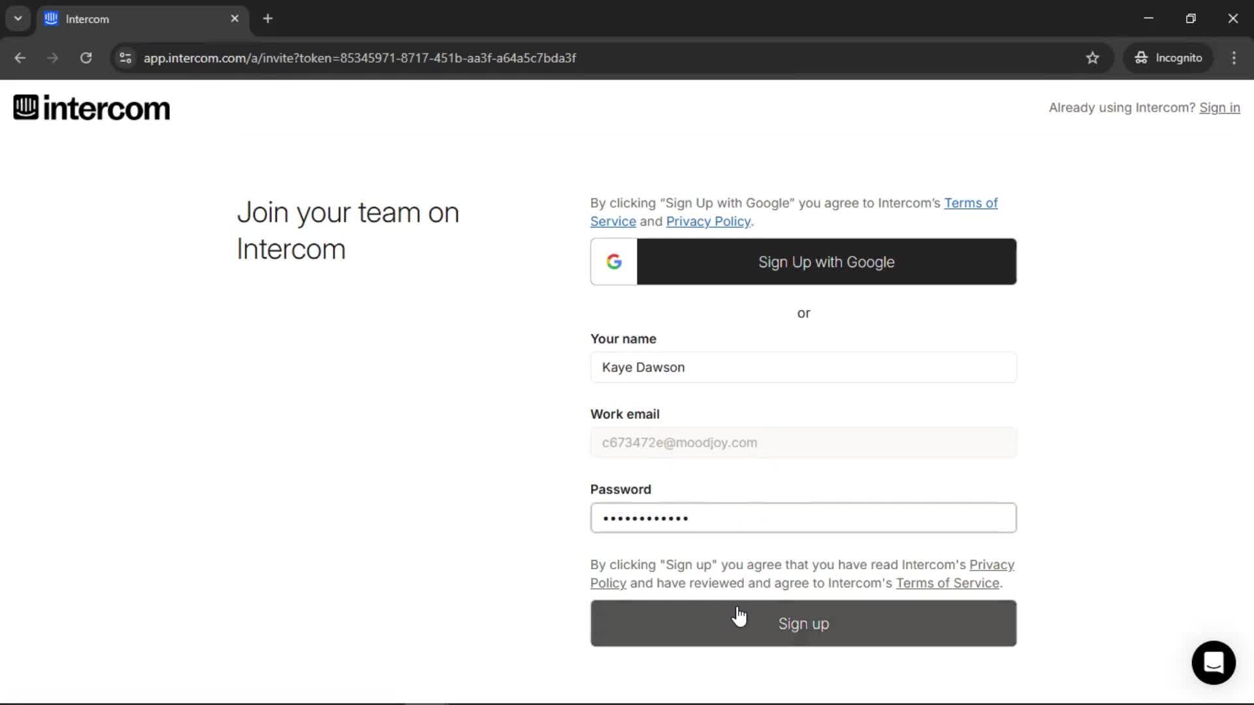
Task: Click the "Join your team on Intercom" heading
Action: (348, 230)
